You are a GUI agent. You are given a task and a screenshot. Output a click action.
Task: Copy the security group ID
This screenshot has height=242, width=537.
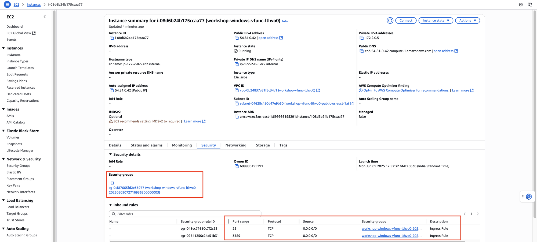[112, 183]
